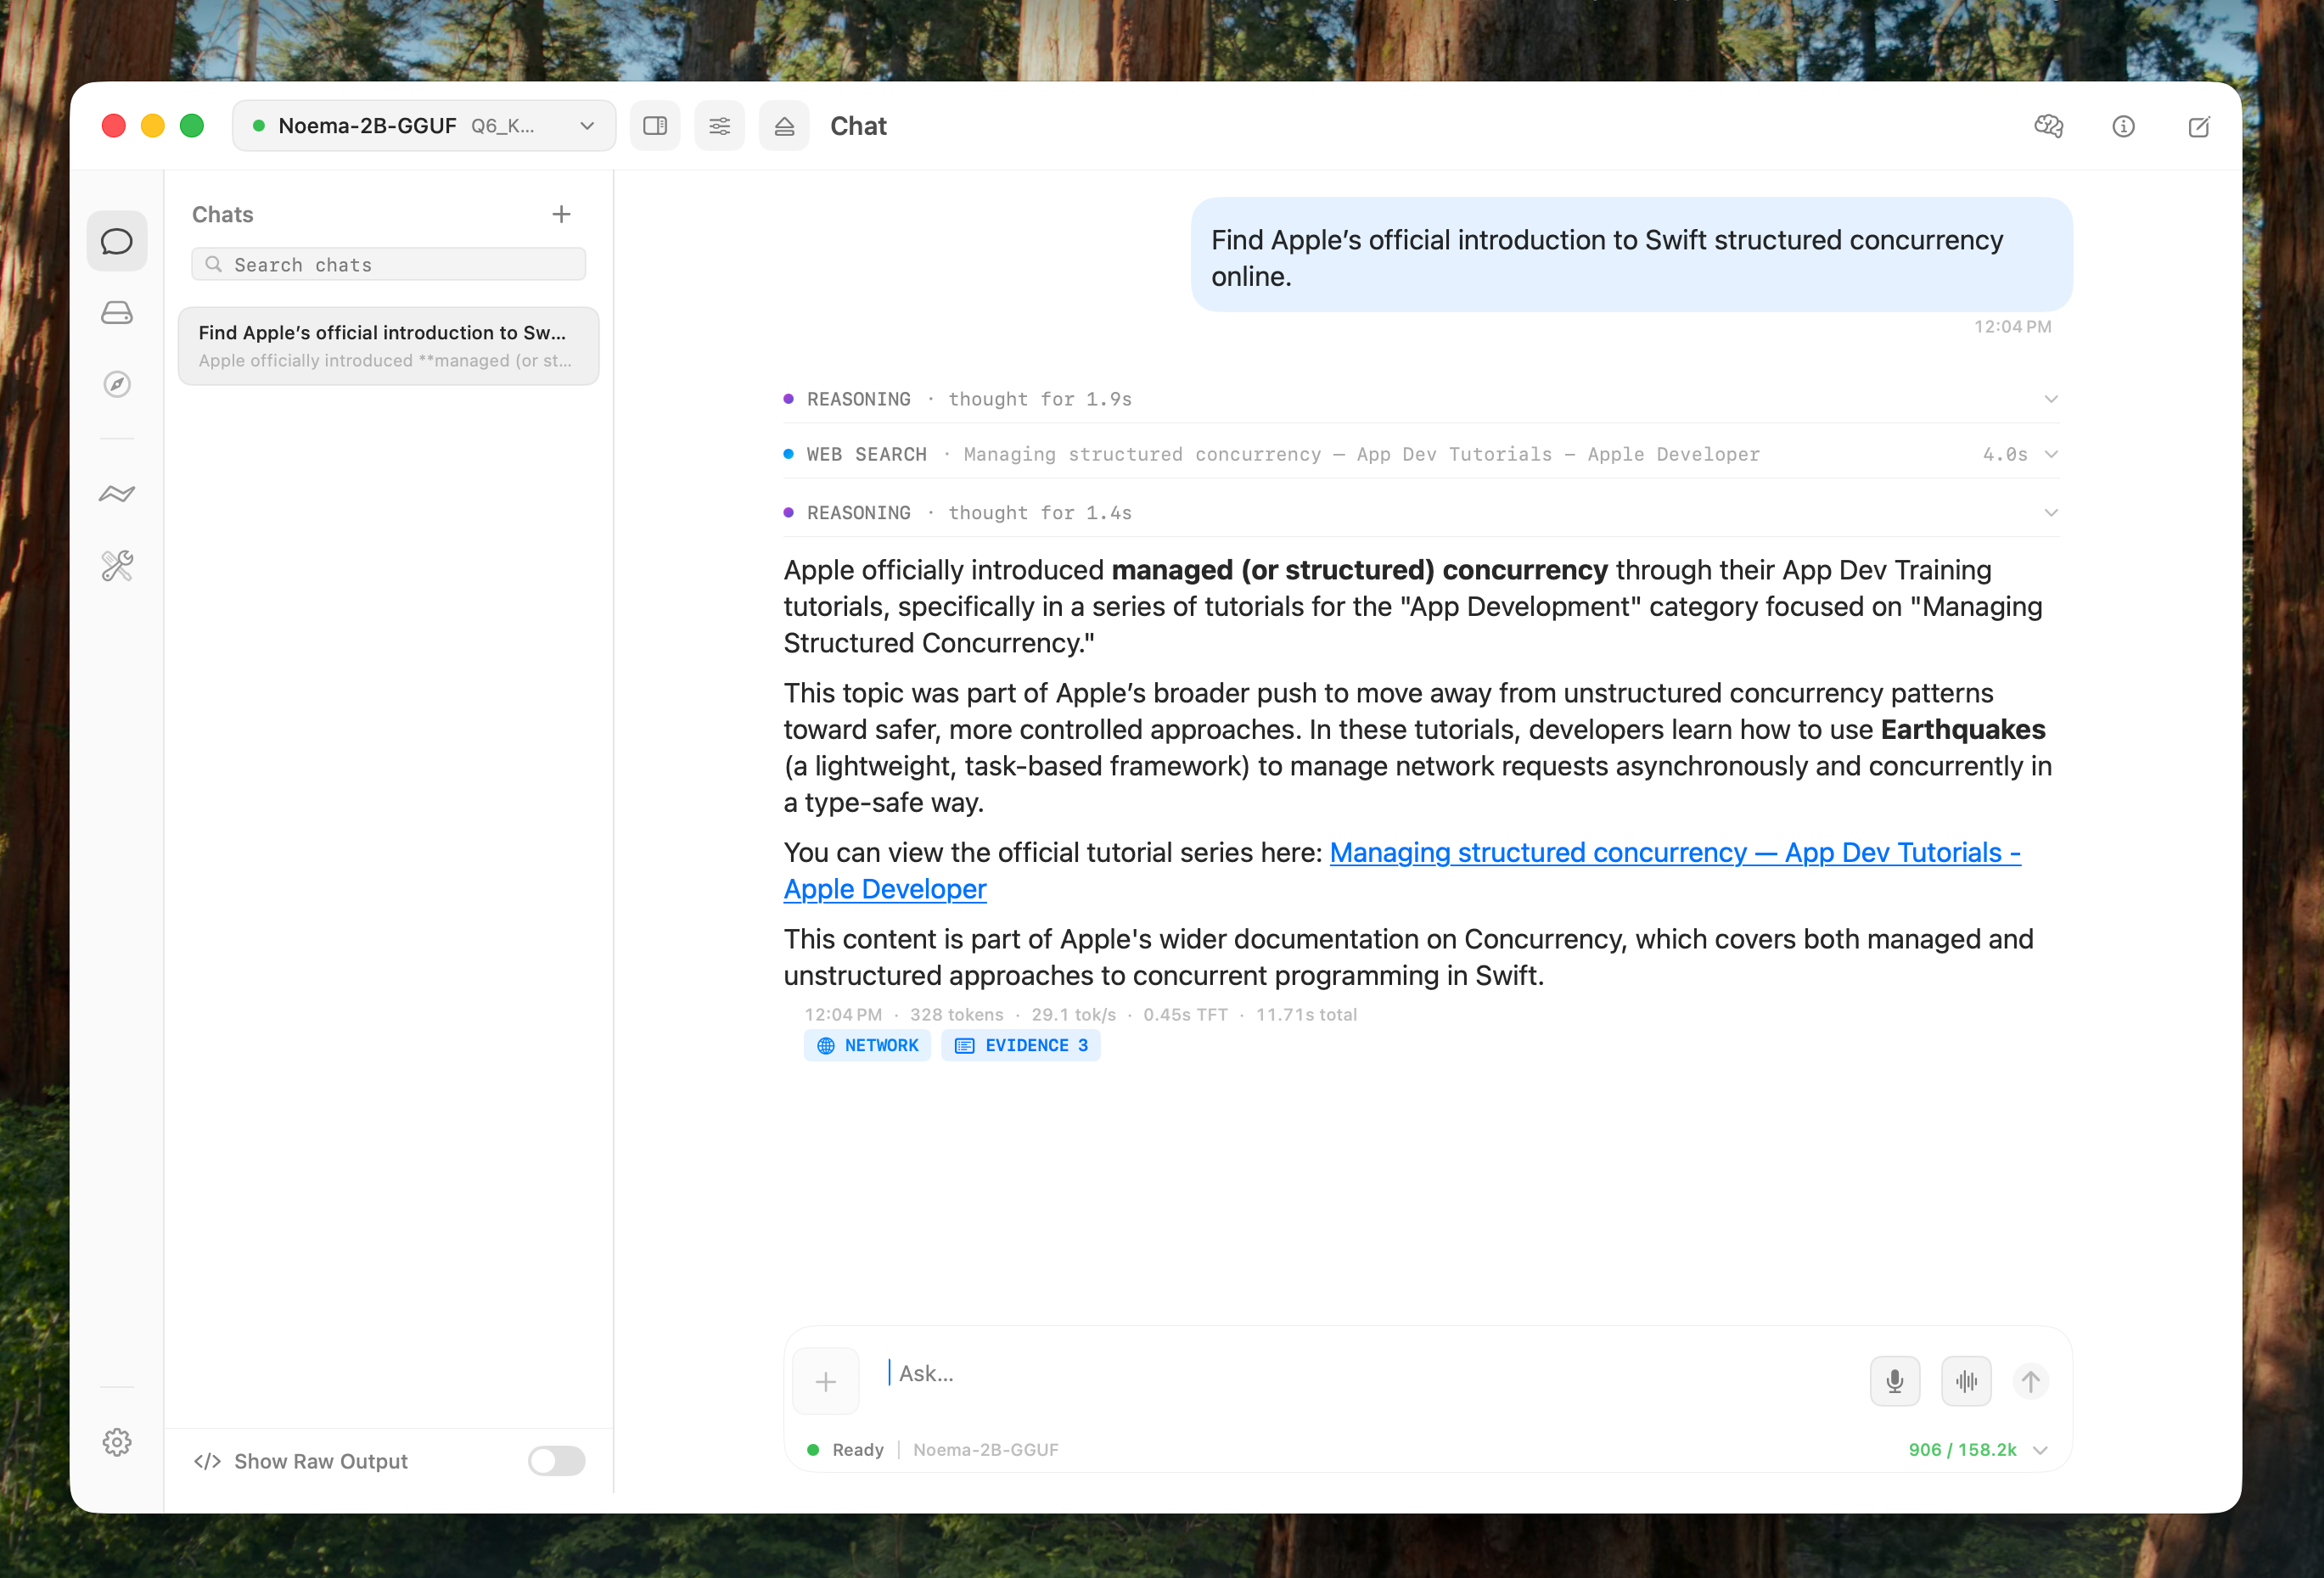Image resolution: width=2324 pixels, height=1578 pixels.
Task: Start microphone dictation
Action: (x=1895, y=1381)
